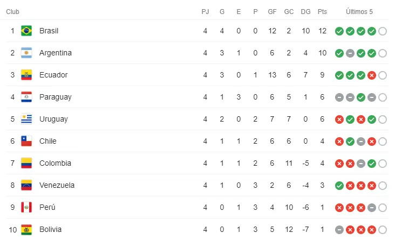
Task: Click Venezuela's green win indicator
Action: coord(339,186)
